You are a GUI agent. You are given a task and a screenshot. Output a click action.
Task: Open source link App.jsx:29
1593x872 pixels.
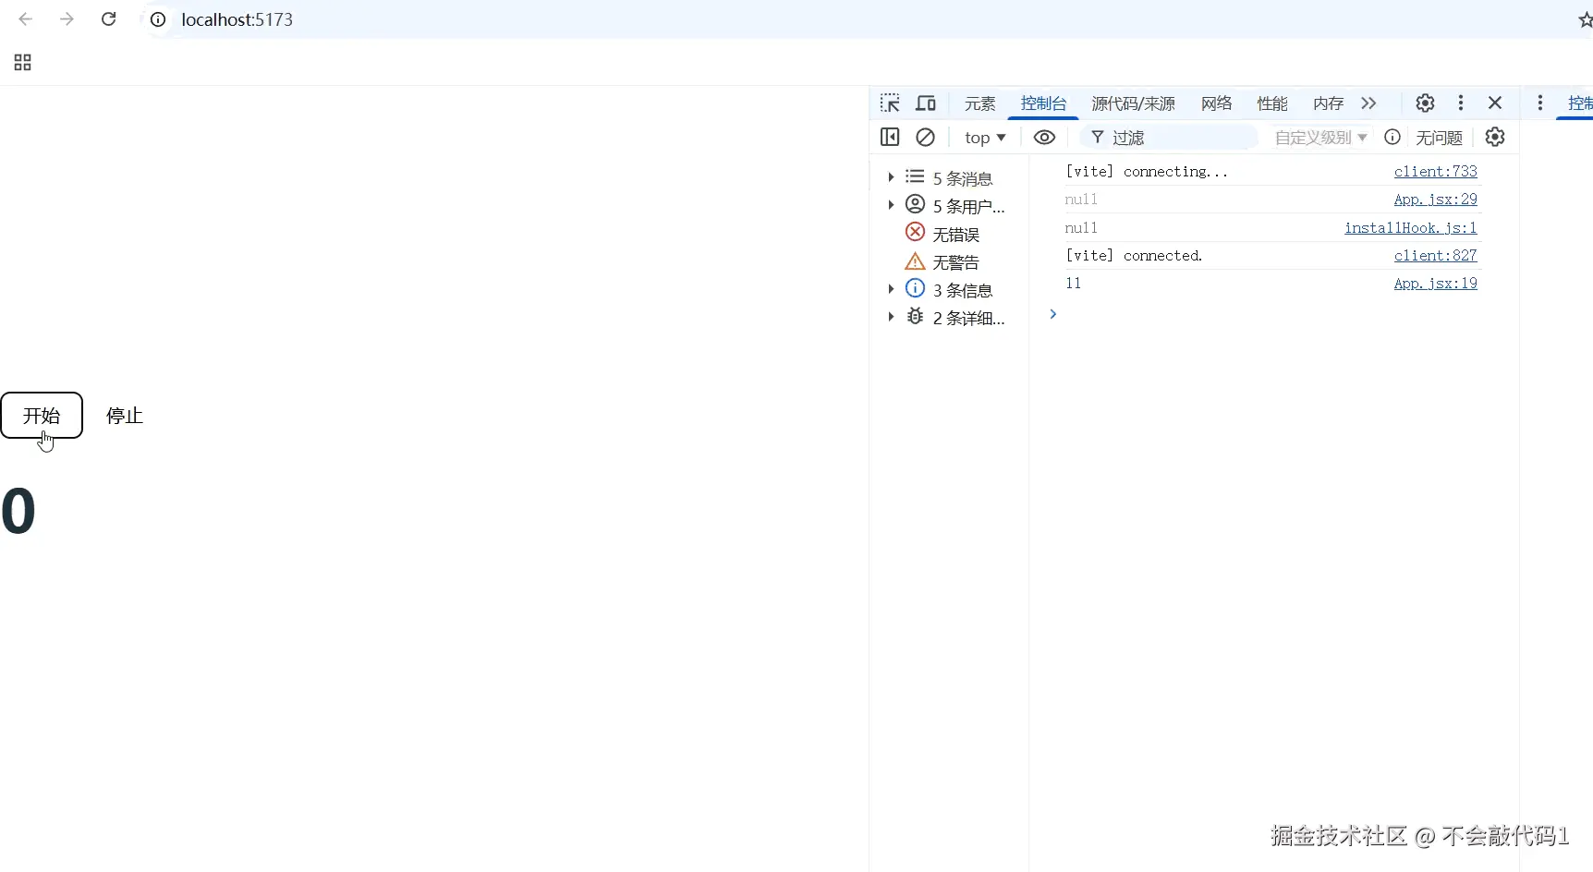(1435, 199)
